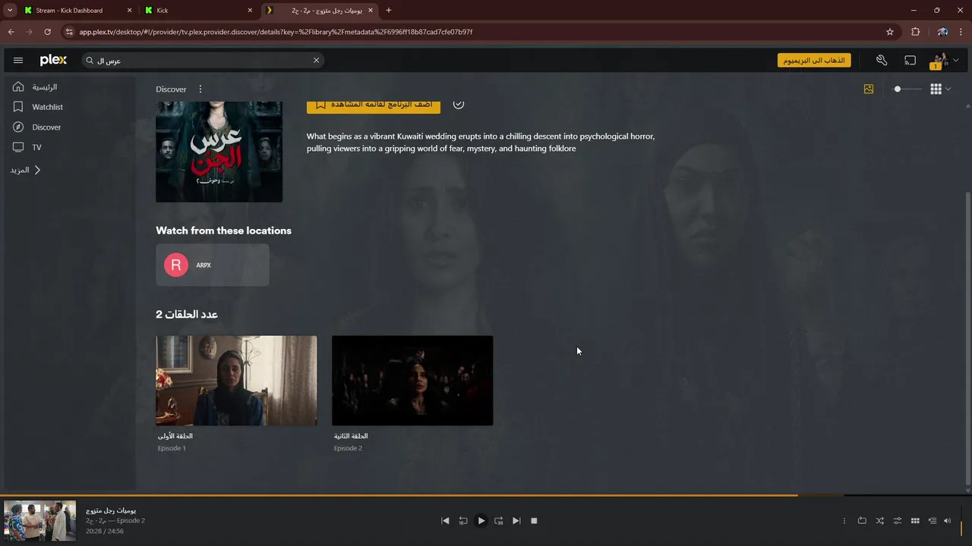Viewport: 972px width, 546px height.
Task: Toggle shuffle in the player
Action: click(879, 521)
